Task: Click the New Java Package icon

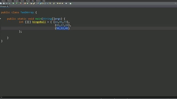Action: click(x=25, y=3)
